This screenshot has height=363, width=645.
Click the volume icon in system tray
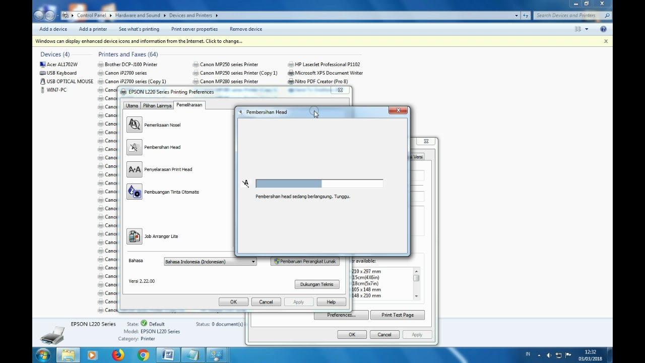tap(549, 355)
